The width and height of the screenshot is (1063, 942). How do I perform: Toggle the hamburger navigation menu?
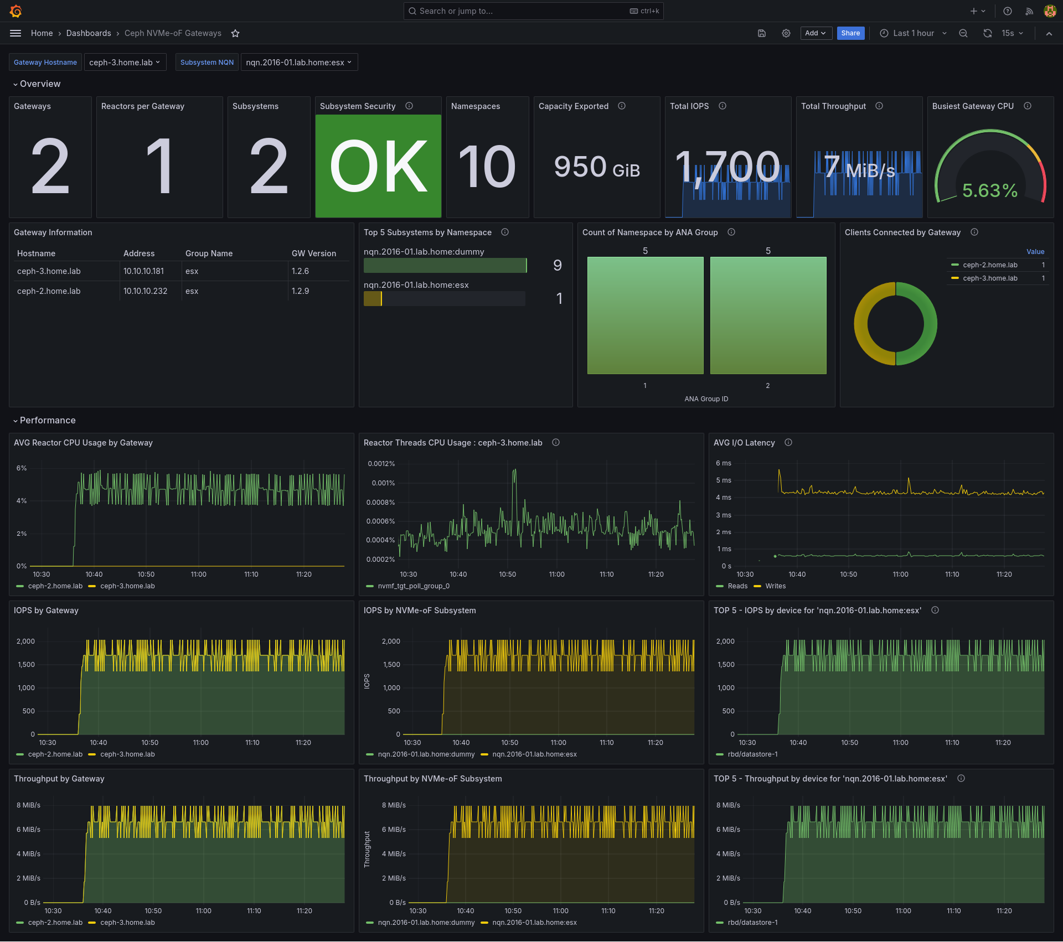[16, 33]
